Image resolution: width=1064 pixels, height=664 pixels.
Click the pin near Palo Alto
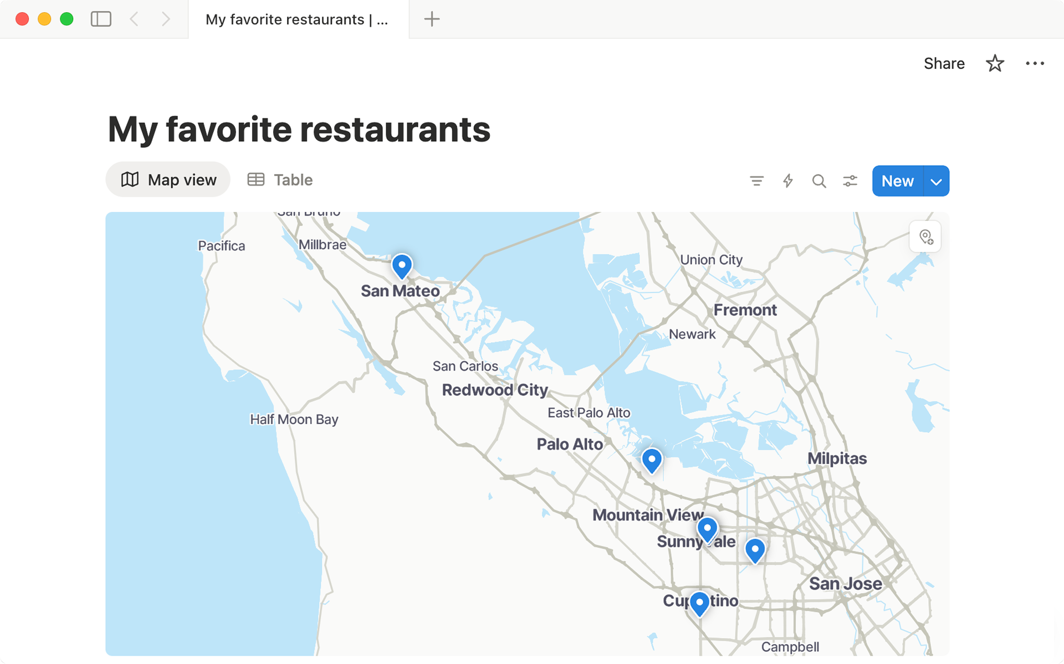click(652, 460)
